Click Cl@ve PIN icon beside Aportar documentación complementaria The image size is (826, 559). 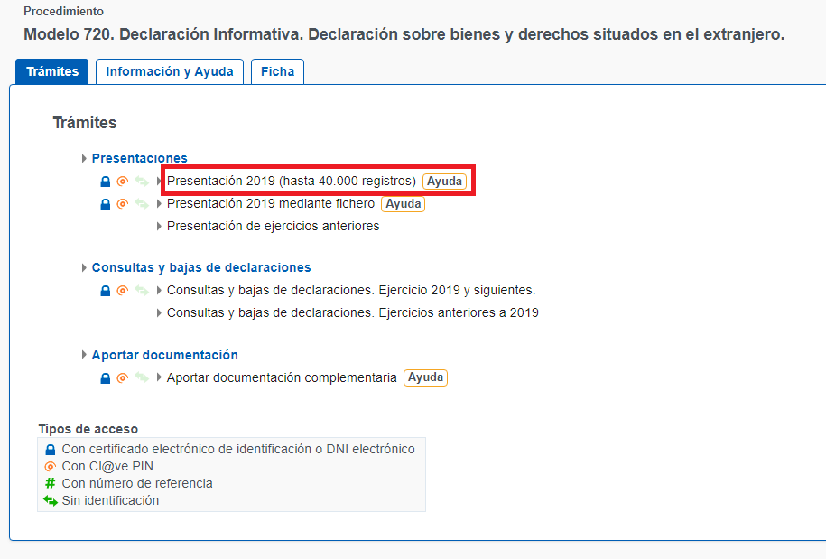[x=123, y=378]
